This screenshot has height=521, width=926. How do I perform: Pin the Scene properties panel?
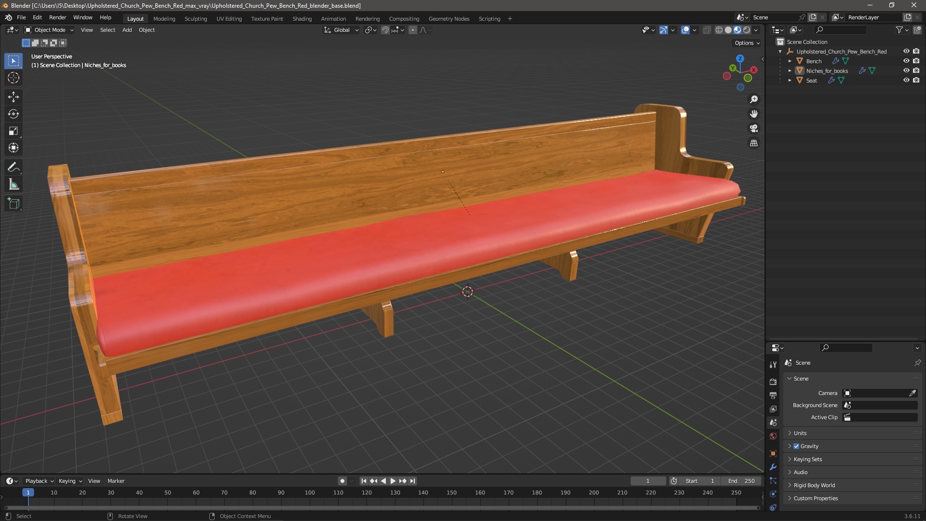917,363
